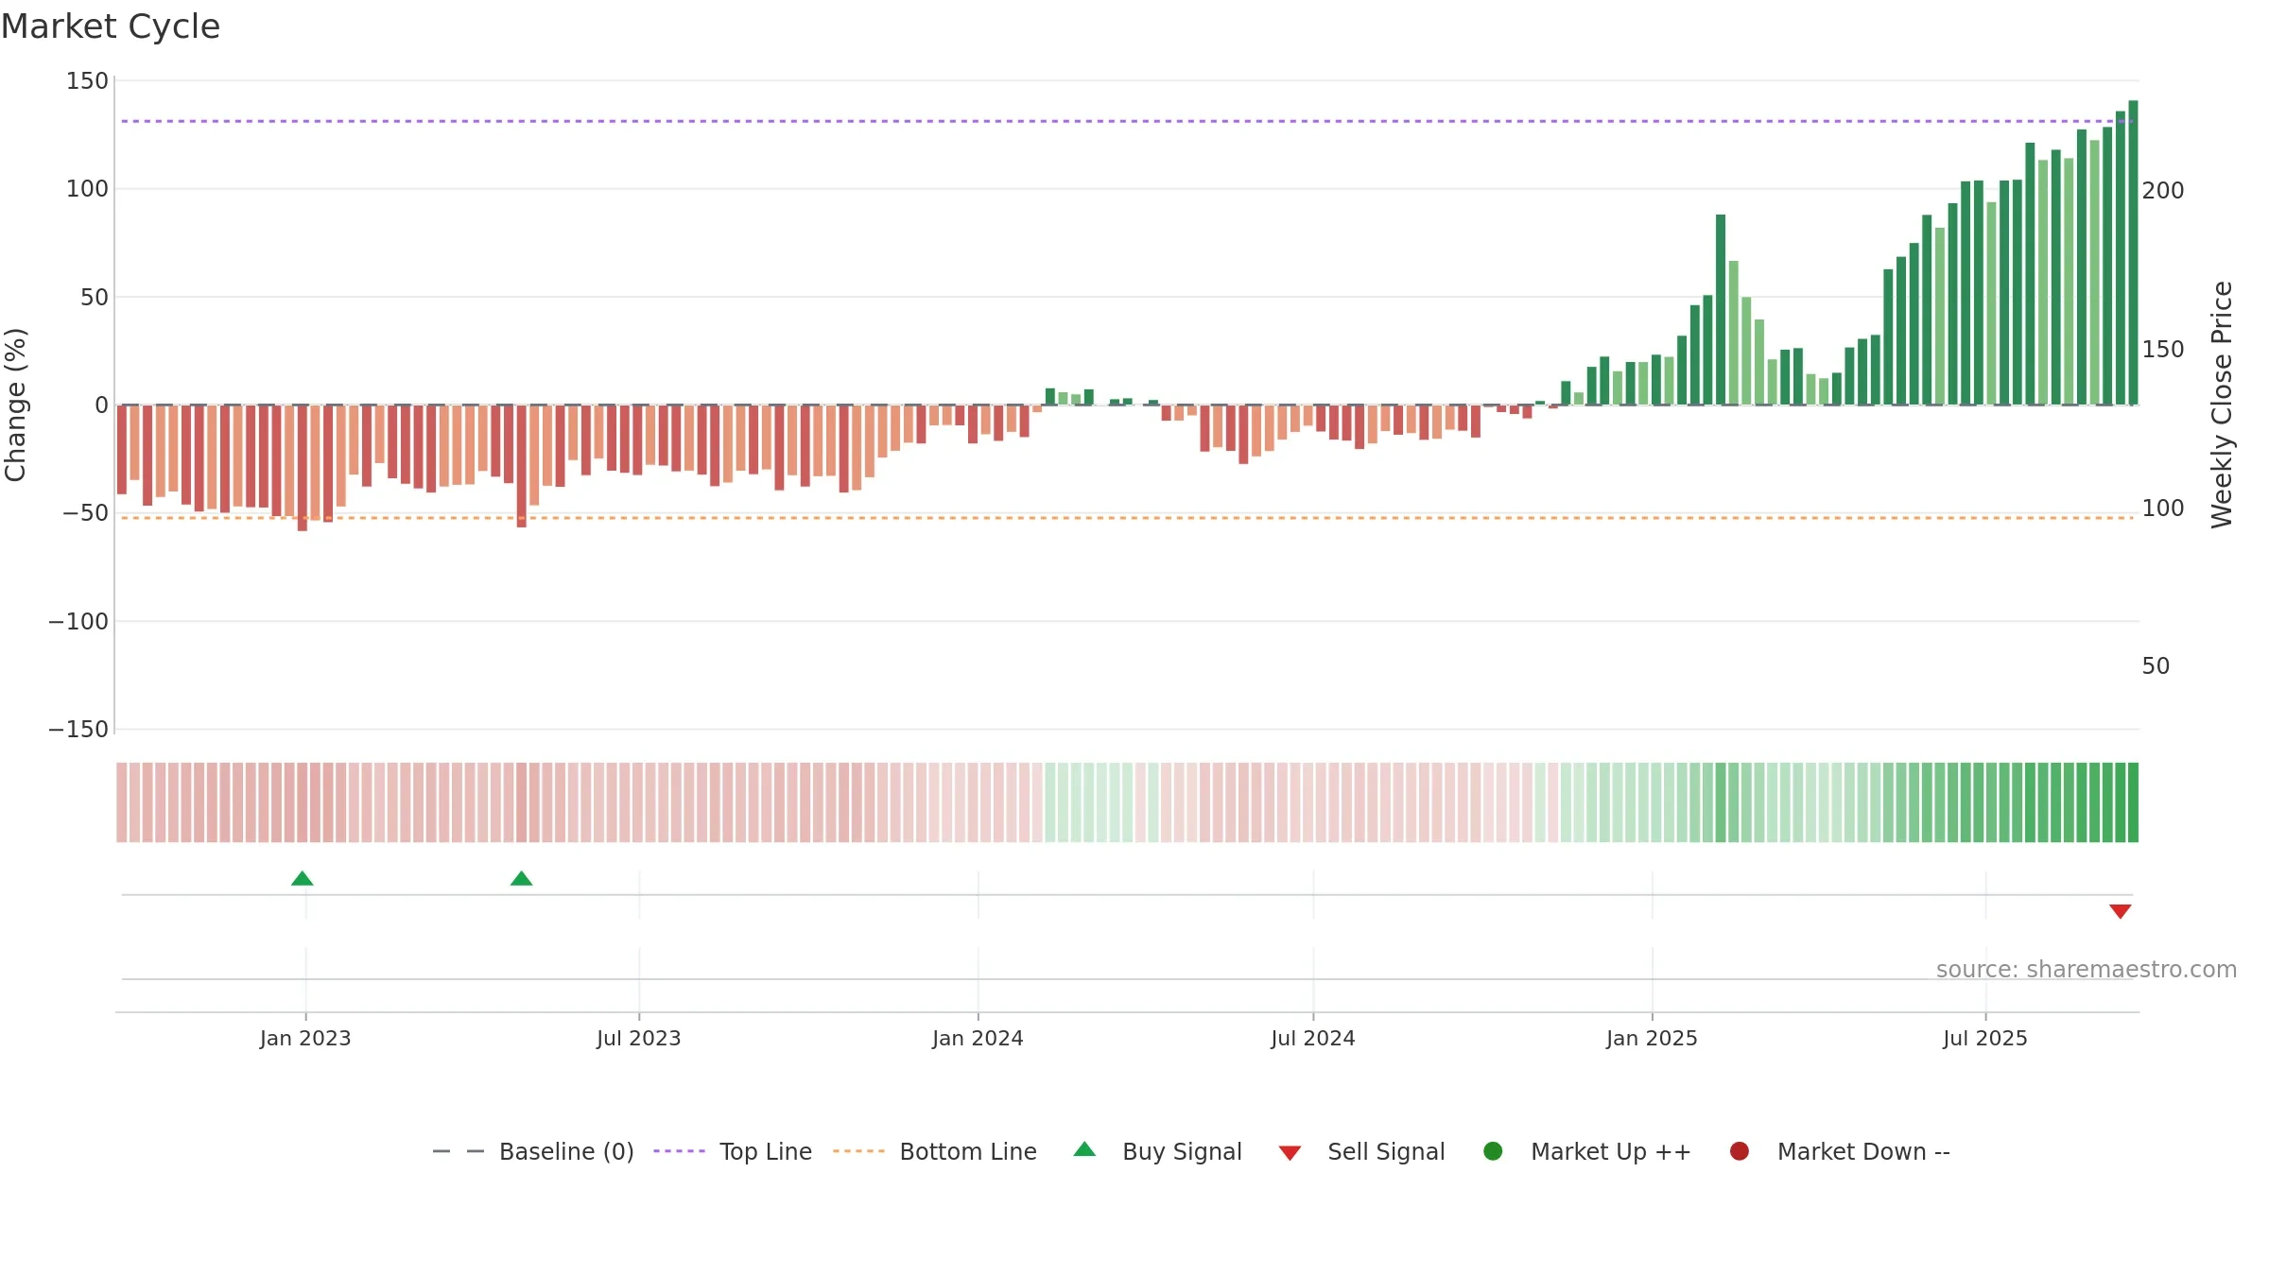The width and height of the screenshot is (2269, 1276).
Task: Toggle the Sell Signal legend entry
Action: click(1362, 1151)
